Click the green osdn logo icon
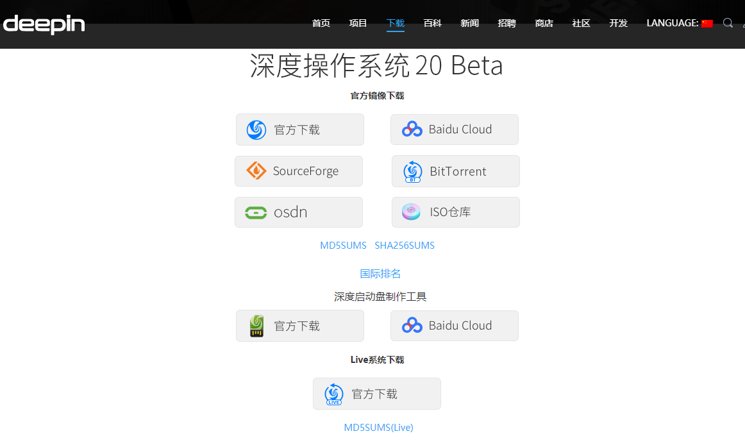This screenshot has height=445, width=745. tap(256, 212)
